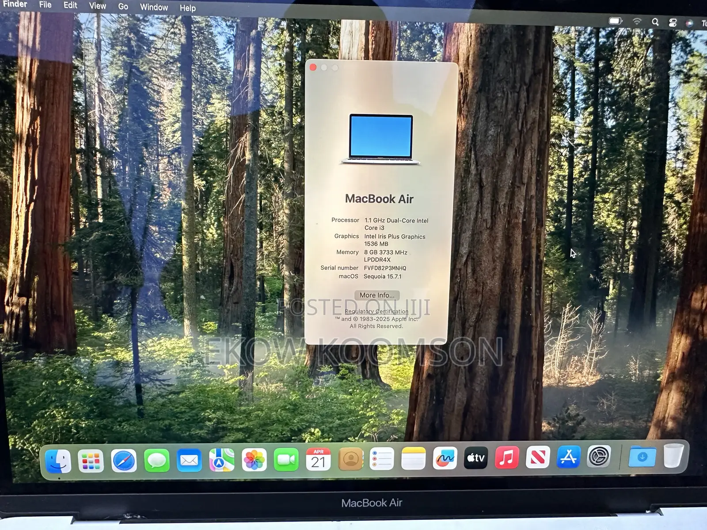Image resolution: width=707 pixels, height=530 pixels.
Task: Open Reminders app in the Dock
Action: pos(382,459)
